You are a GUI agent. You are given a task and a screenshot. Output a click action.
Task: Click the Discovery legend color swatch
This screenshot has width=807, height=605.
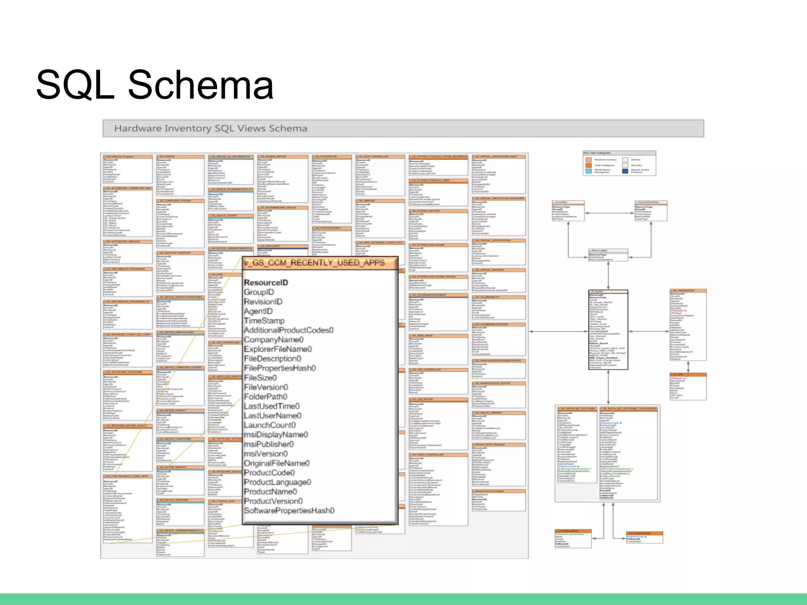[x=625, y=165]
